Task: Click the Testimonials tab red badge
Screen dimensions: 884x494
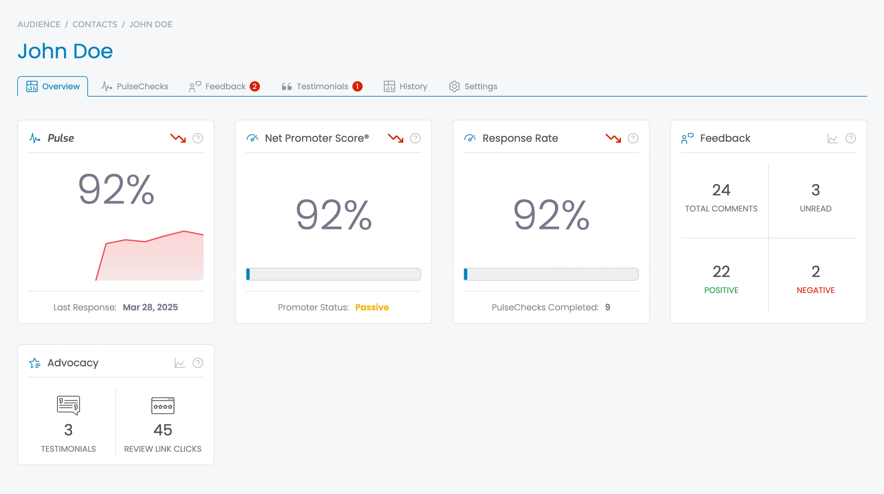Action: click(x=357, y=86)
